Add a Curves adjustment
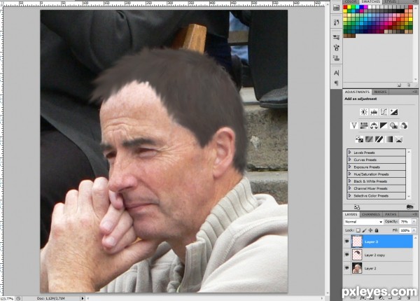This screenshot has height=301, width=420. (x=384, y=112)
